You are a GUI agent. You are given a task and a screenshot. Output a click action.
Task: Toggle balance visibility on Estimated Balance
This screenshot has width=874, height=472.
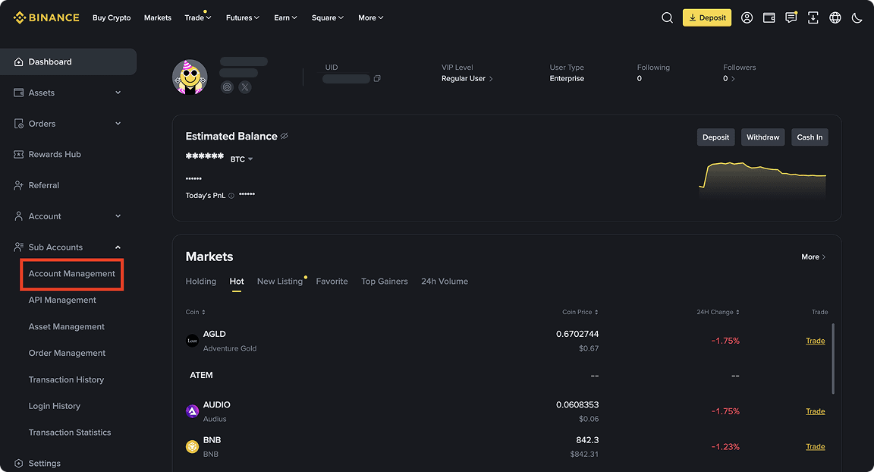pos(285,136)
